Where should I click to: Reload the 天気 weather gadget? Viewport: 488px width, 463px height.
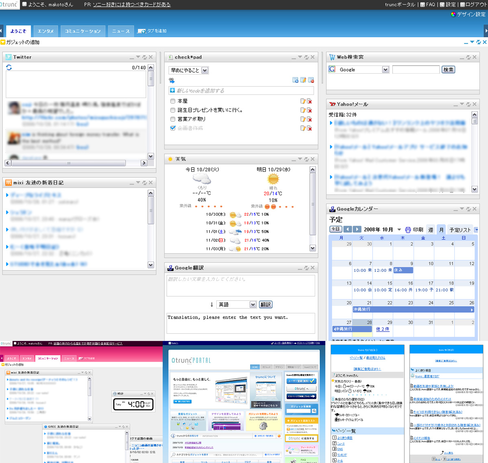pyautogui.click(x=306, y=159)
